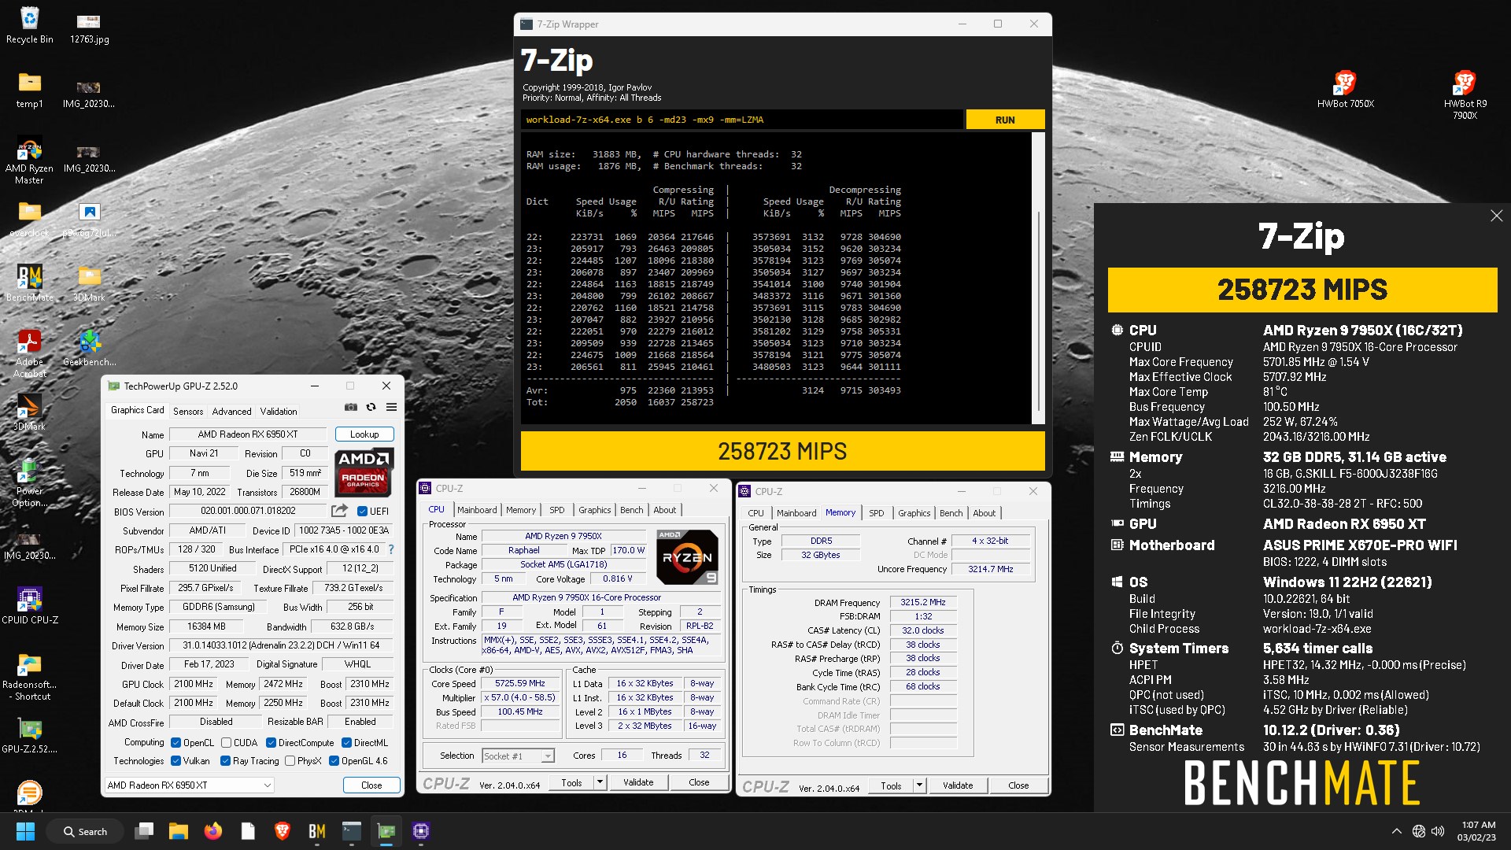Click Lookup button in GPU-Z

364,434
